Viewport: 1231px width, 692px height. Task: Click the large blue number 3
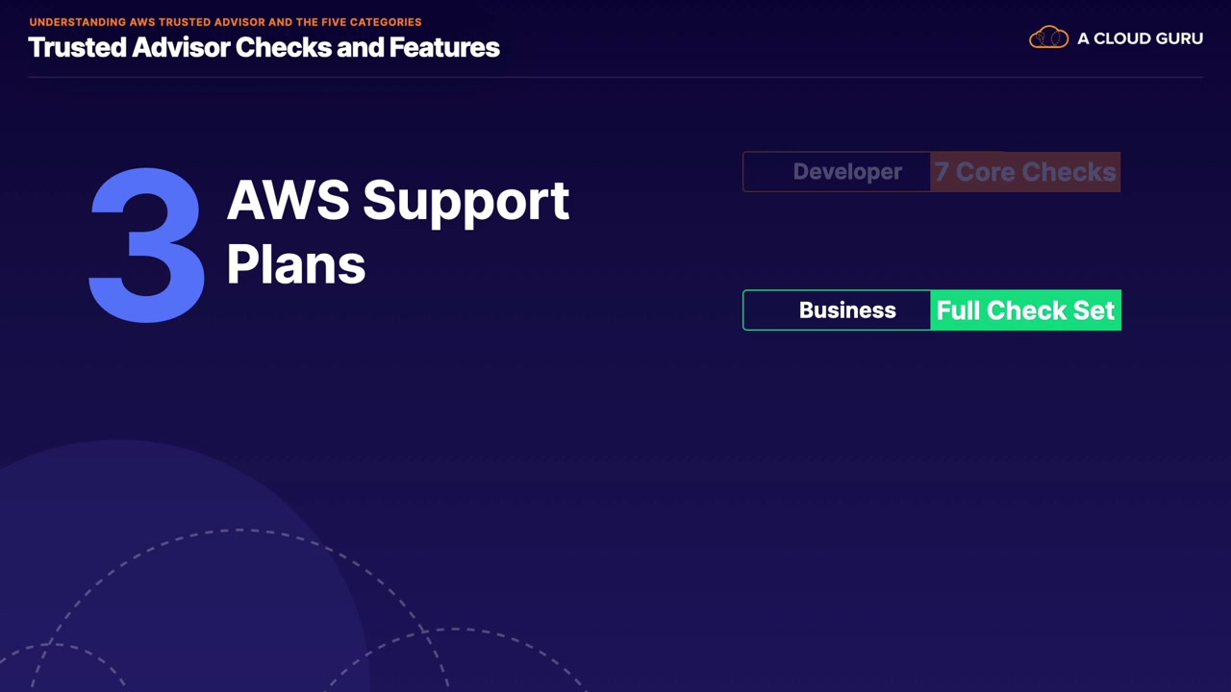click(x=146, y=244)
